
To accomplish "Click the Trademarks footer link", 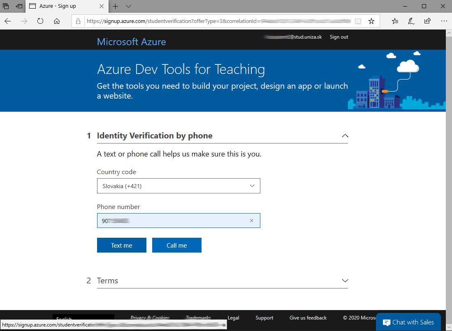I will coord(198,318).
